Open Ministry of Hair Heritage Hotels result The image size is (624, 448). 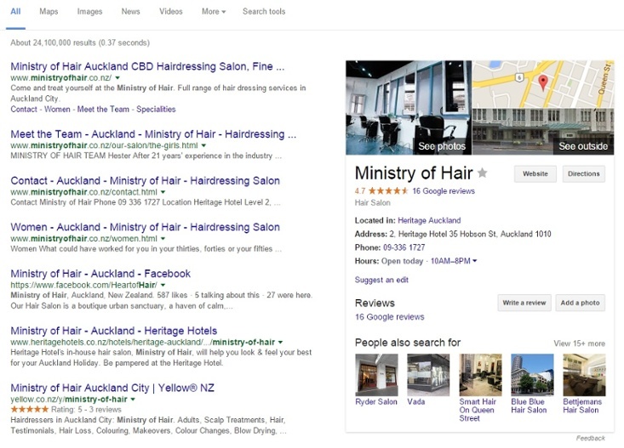(113, 331)
